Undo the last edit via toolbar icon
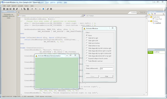Screen dimensions: 167x99 pyautogui.click(x=32, y=9)
